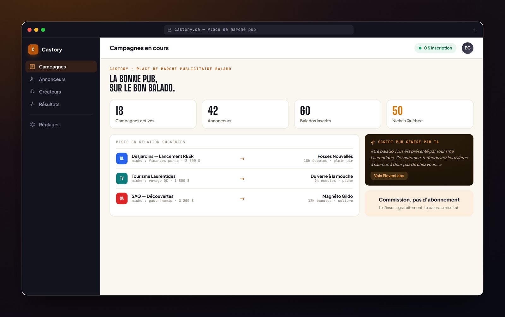Click the lightning bolt icon on script card
Viewport: 505px width, 317px height.
373,142
